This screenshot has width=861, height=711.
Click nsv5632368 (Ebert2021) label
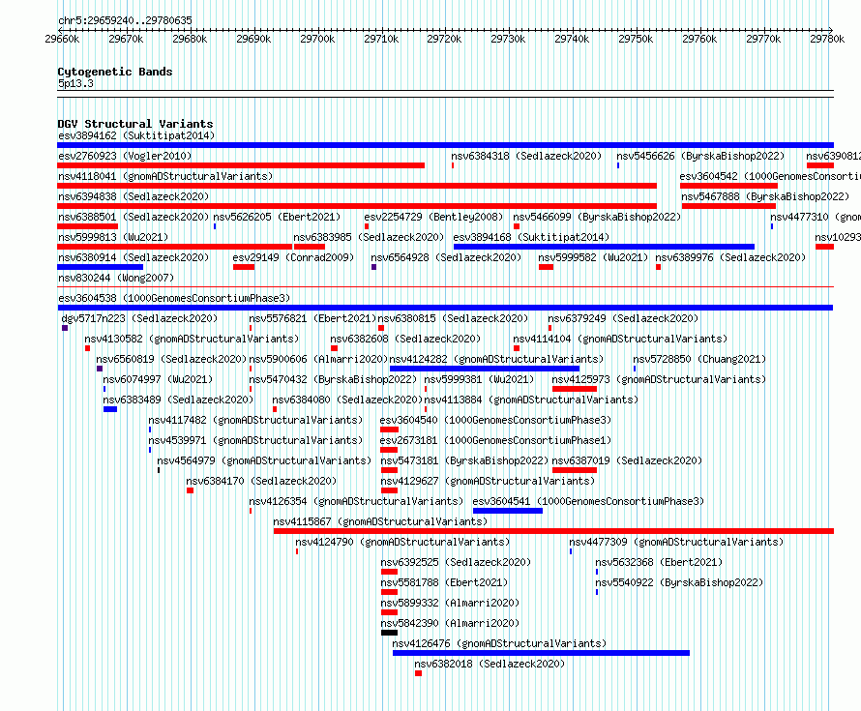click(659, 562)
